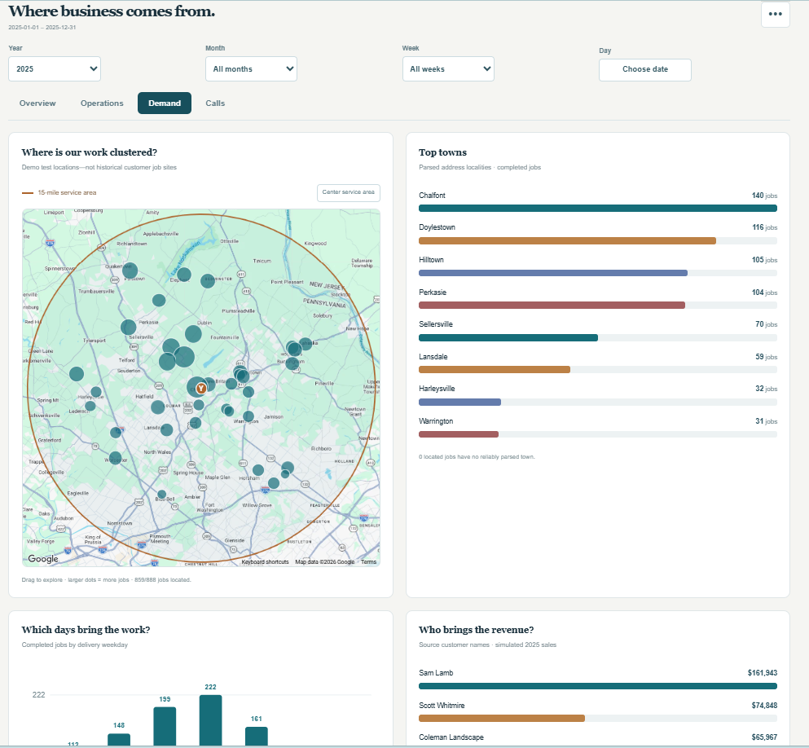Click the weekday bar labeled 161
The height and width of the screenshot is (748, 809).
coord(257,736)
